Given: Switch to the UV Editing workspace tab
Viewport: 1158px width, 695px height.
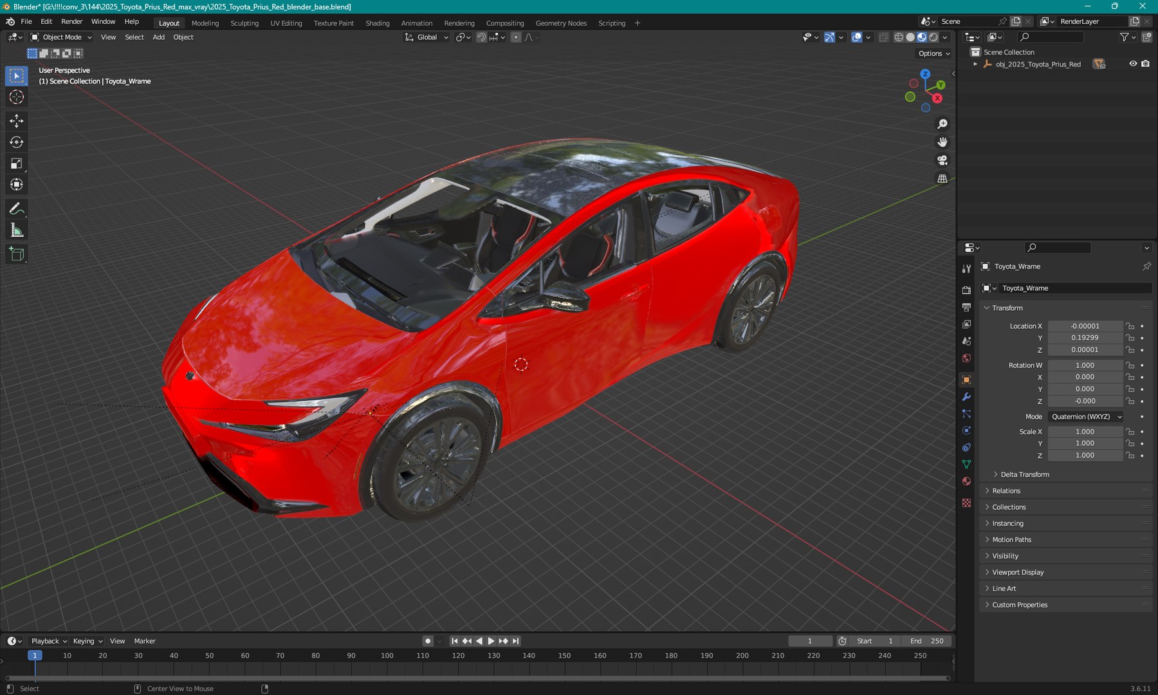Looking at the screenshot, I should point(286,23).
